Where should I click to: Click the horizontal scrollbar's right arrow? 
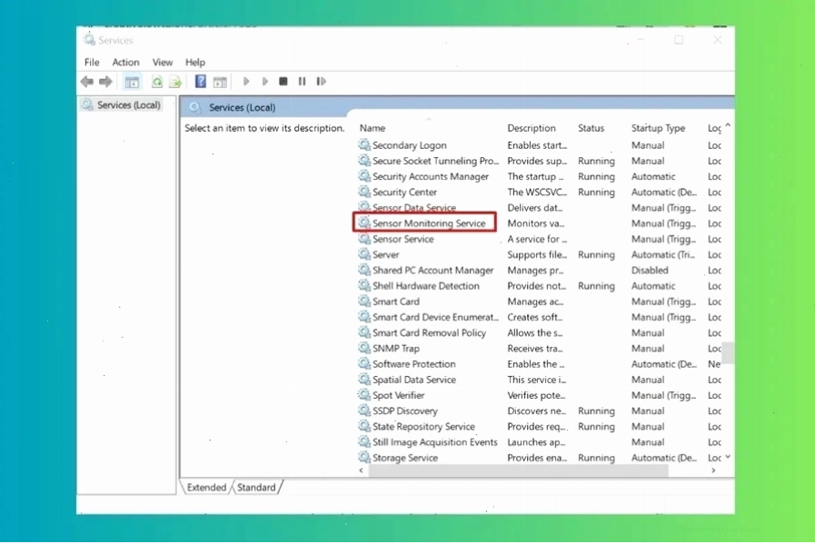tap(713, 470)
